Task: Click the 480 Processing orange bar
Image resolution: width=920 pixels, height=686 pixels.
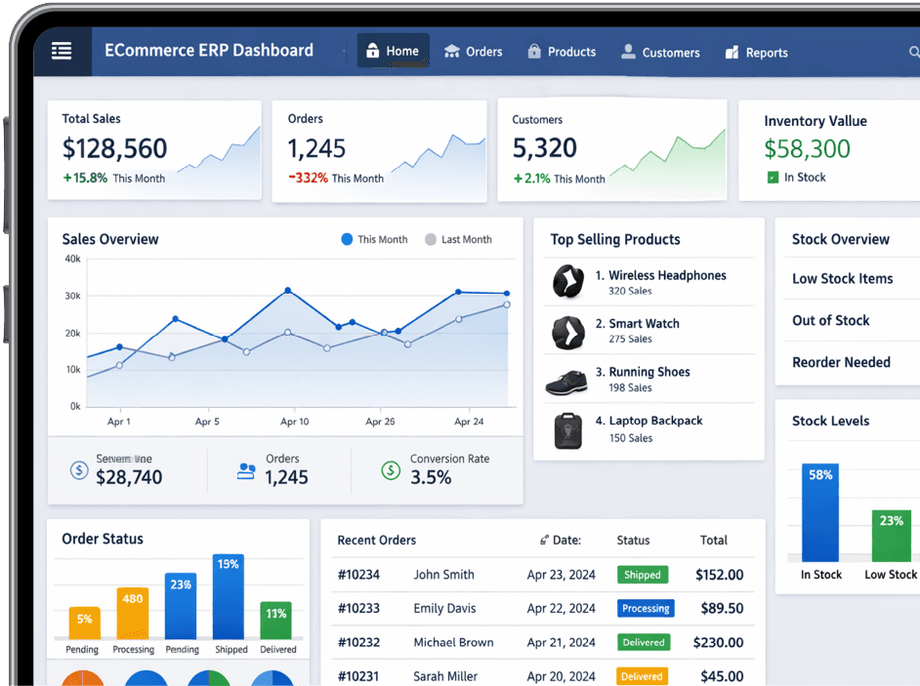Action: (x=133, y=613)
